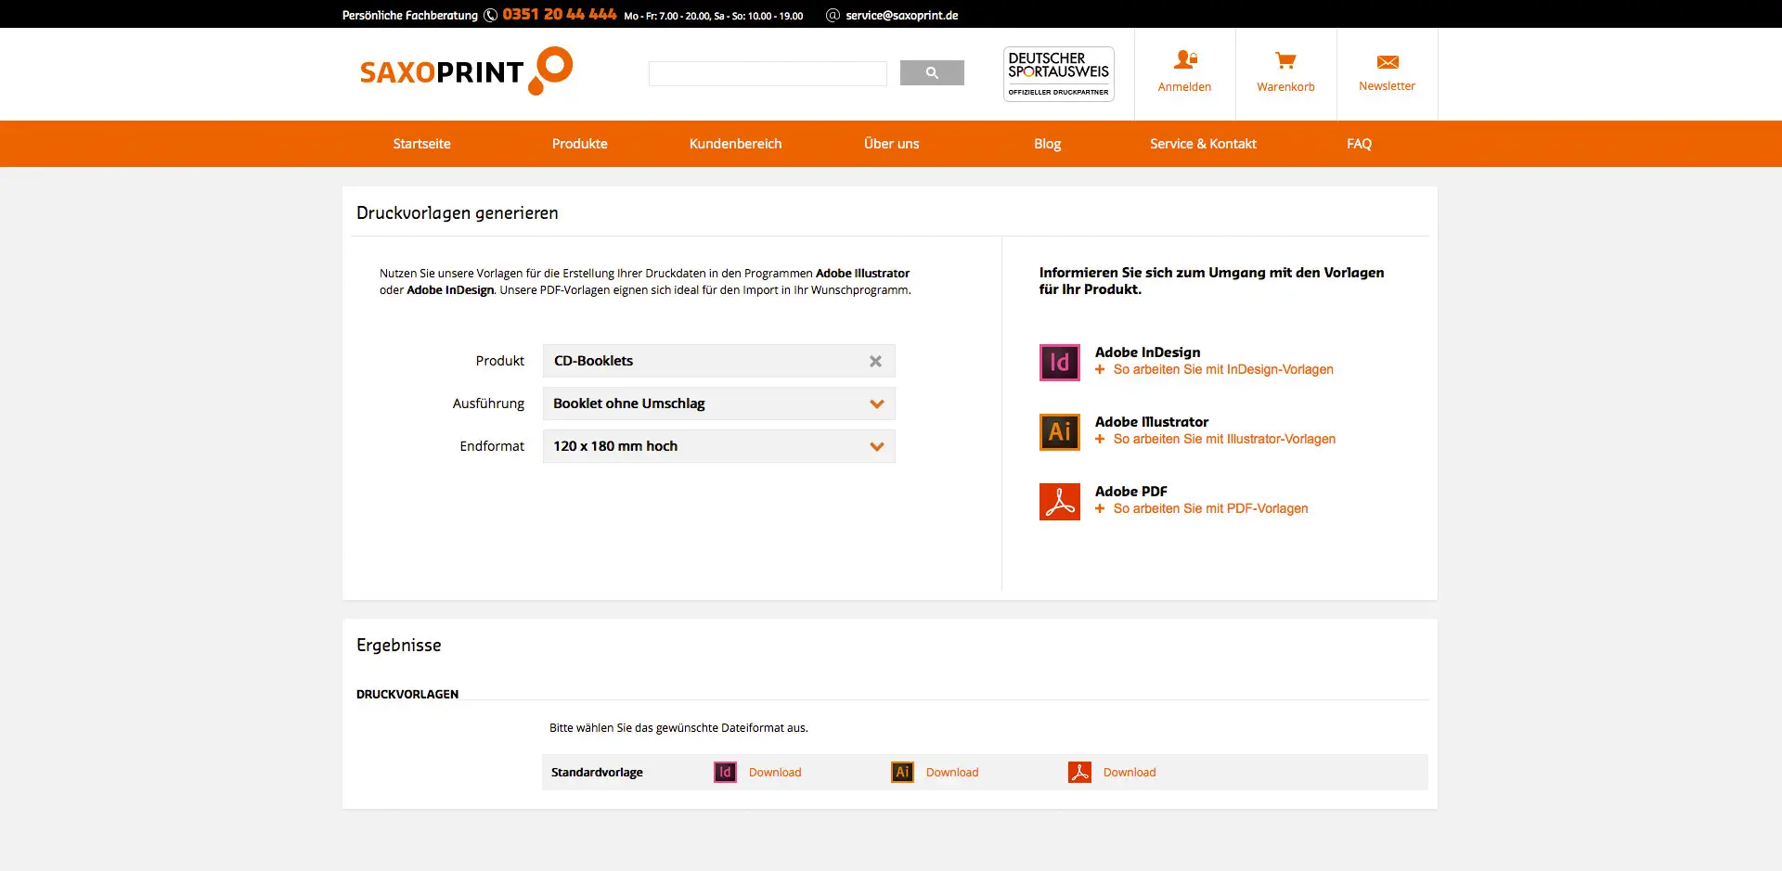Image resolution: width=1782 pixels, height=871 pixels.
Task: Click the SAXOPRINT logo
Action: click(465, 71)
